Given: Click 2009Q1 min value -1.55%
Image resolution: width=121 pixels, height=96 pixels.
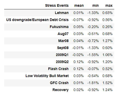Looking at the screenshot, I should 93,55.
